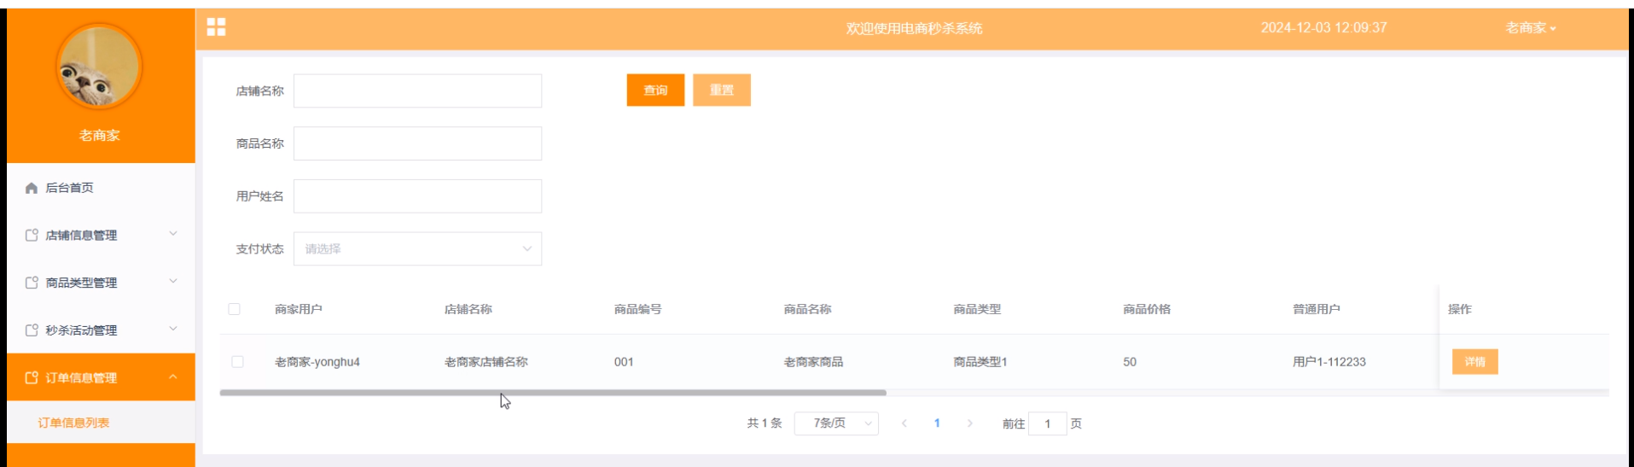Click the price 50 cell
This screenshot has width=1634, height=467.
[x=1130, y=362]
